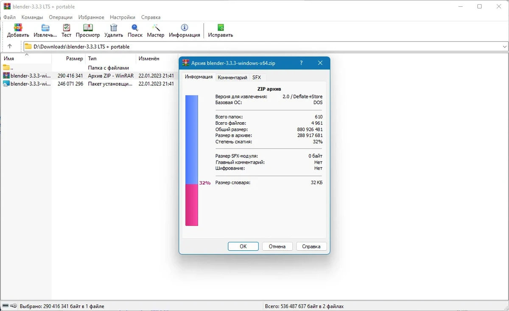The width and height of the screenshot is (509, 311).
Task: Open the address path dropdown arrow
Action: click(x=504, y=46)
